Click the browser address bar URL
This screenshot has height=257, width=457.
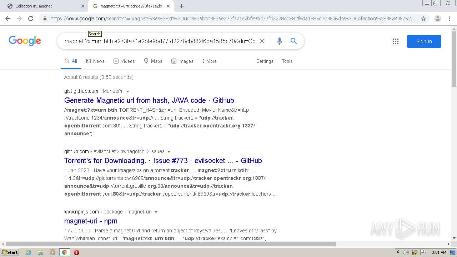pyautogui.click(x=233, y=19)
